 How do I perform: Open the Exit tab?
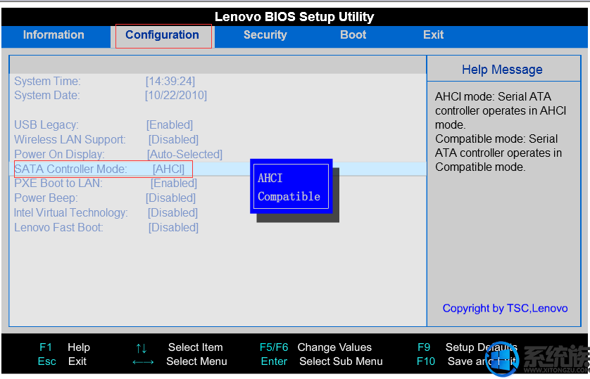(x=433, y=35)
